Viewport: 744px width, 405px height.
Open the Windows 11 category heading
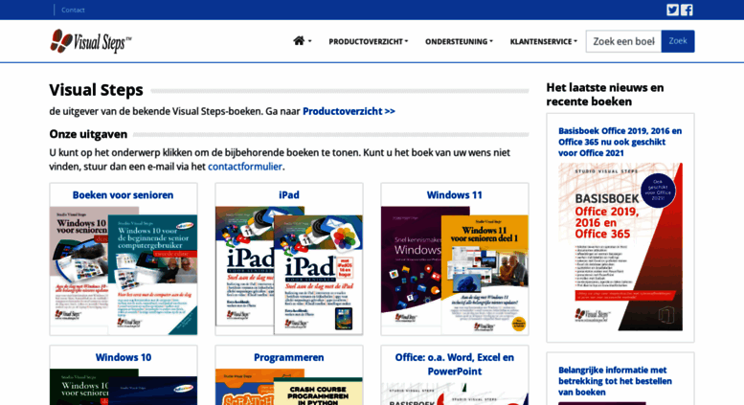pos(455,195)
